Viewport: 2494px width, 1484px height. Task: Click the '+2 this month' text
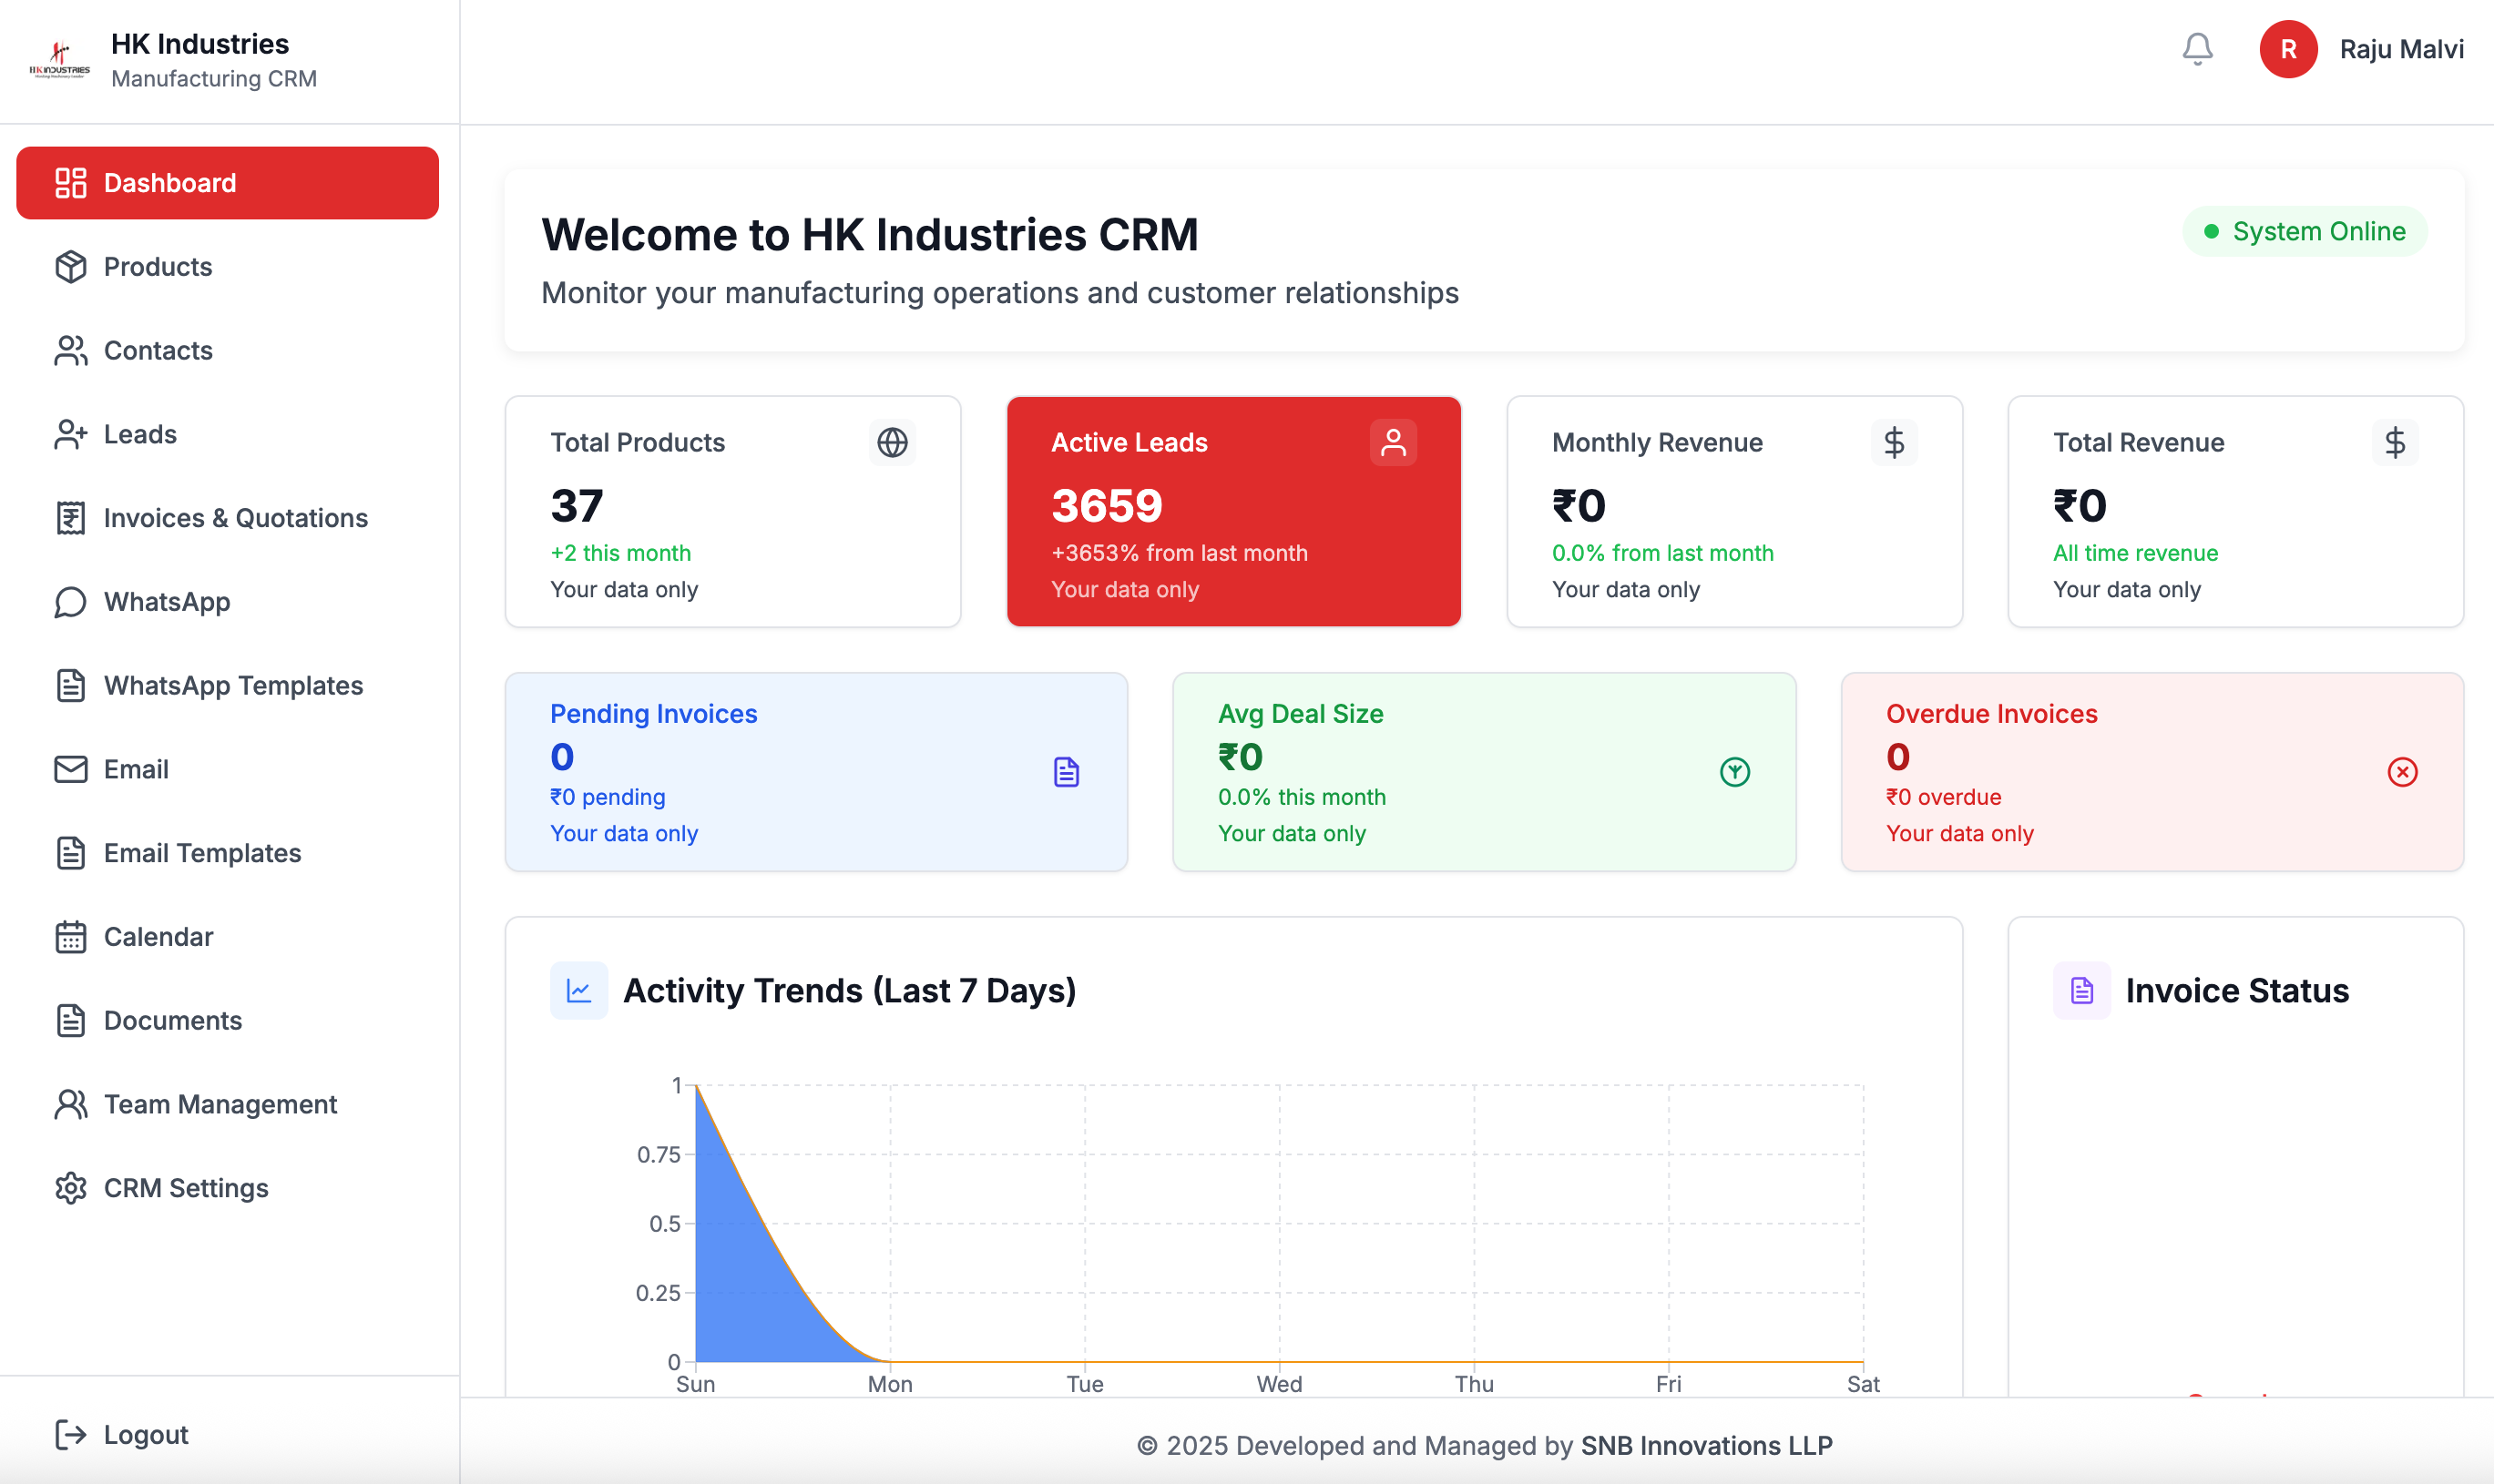click(x=620, y=553)
